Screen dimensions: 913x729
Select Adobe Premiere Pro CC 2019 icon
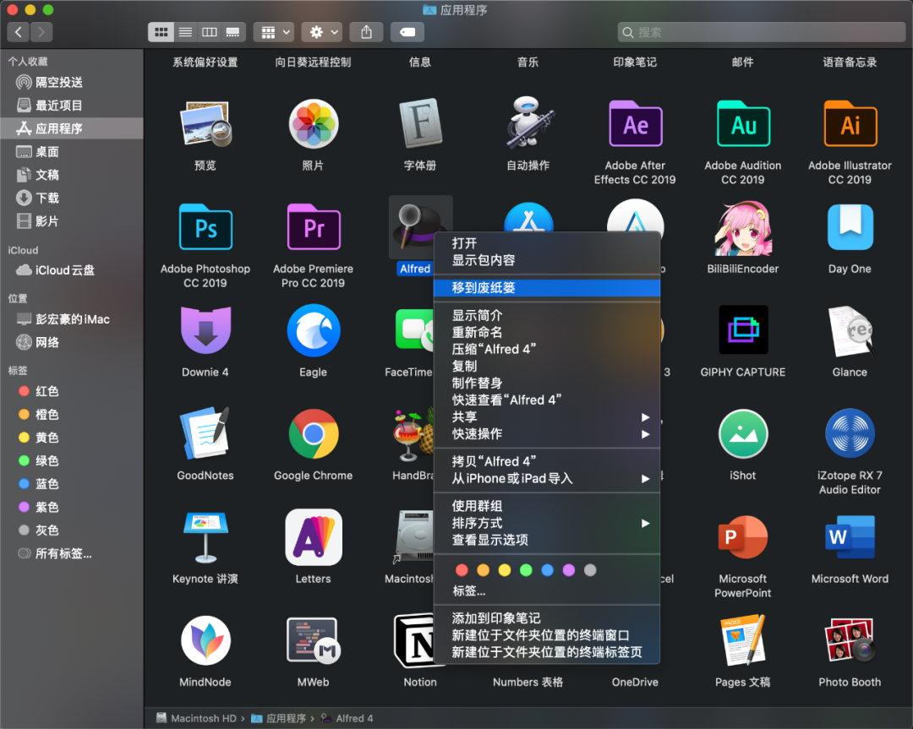tap(314, 227)
